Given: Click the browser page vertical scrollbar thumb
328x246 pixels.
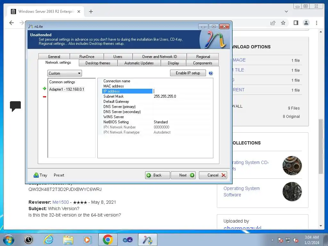Looking at the screenshot, I should point(321,146).
